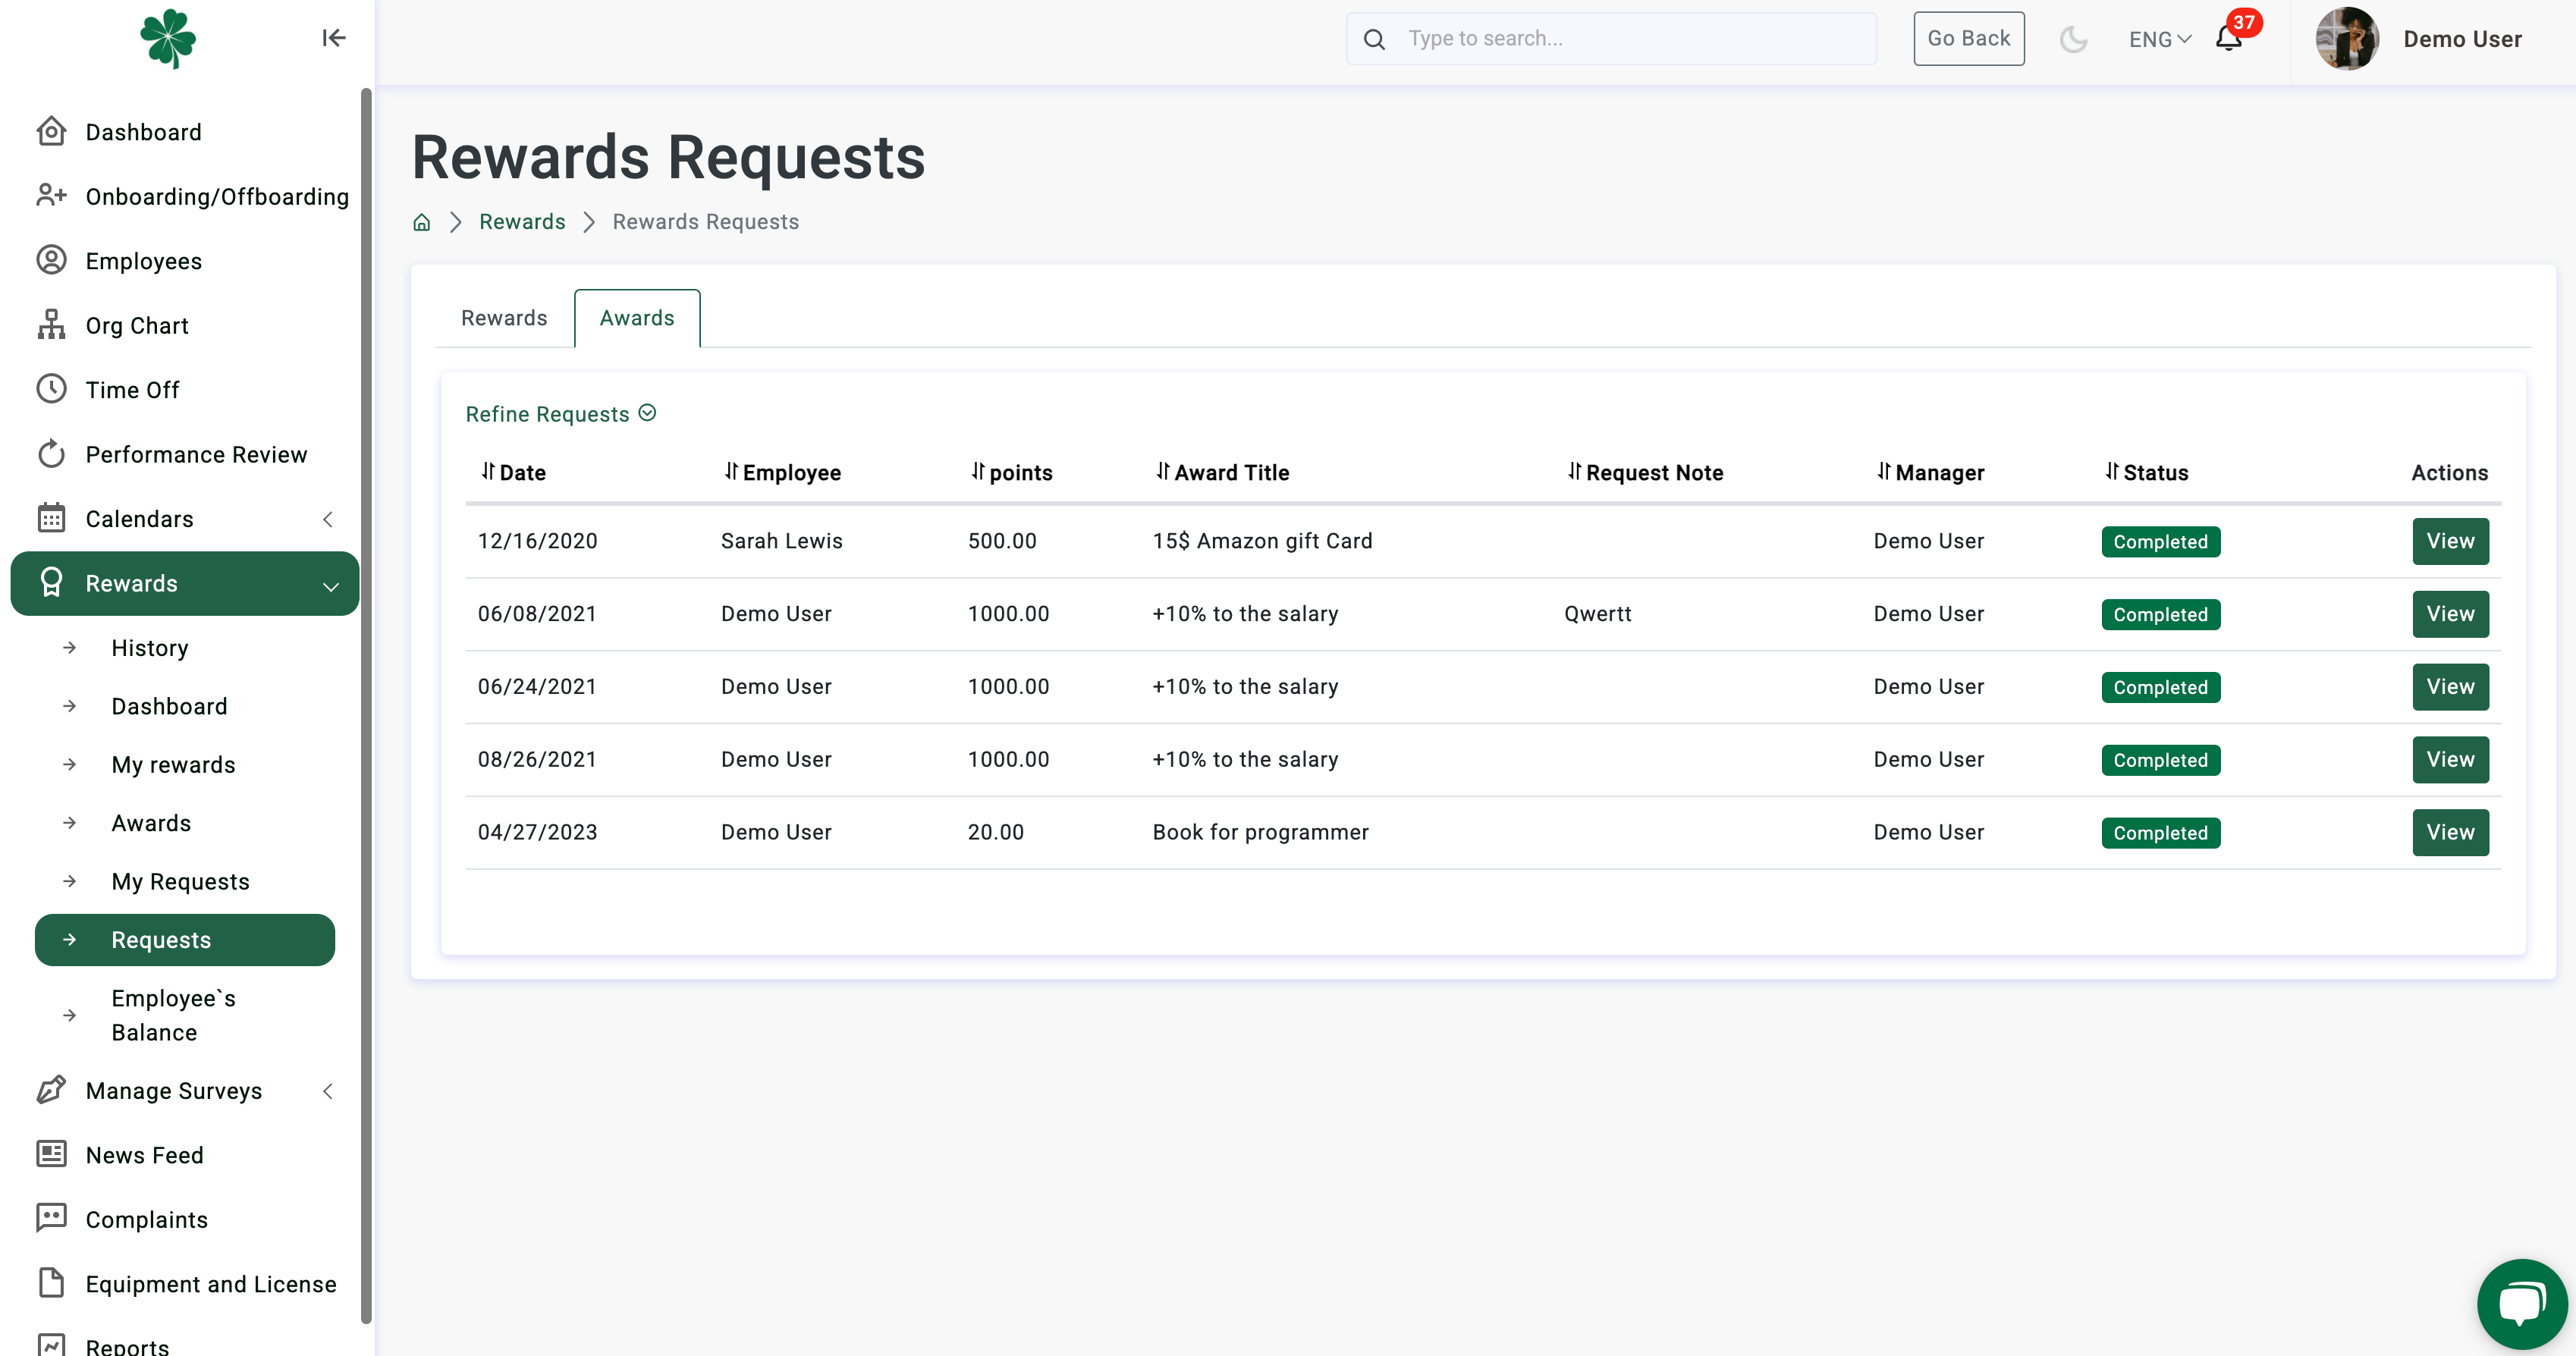Open the News Feed page
This screenshot has height=1356, width=2576.
(144, 1155)
